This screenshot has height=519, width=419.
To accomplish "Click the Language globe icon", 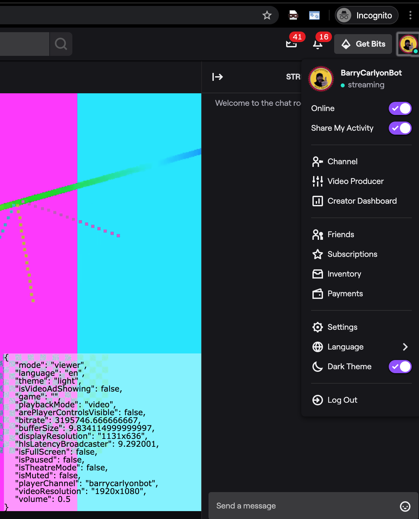I will (x=317, y=347).
